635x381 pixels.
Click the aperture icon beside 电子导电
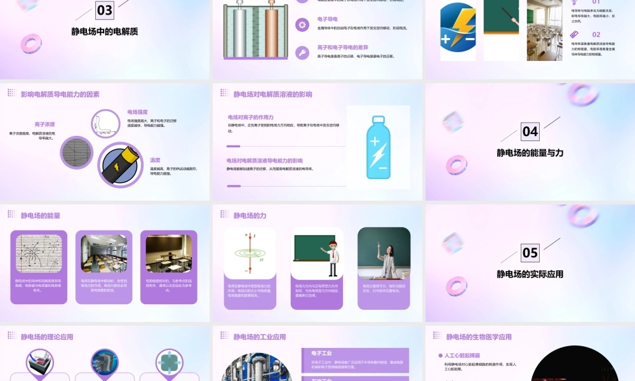point(302,25)
